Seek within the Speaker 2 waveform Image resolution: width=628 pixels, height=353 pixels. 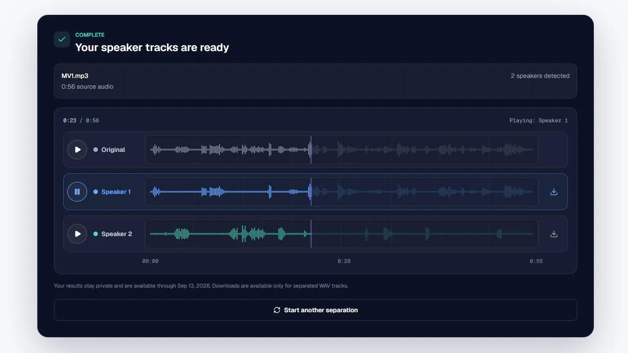click(342, 234)
